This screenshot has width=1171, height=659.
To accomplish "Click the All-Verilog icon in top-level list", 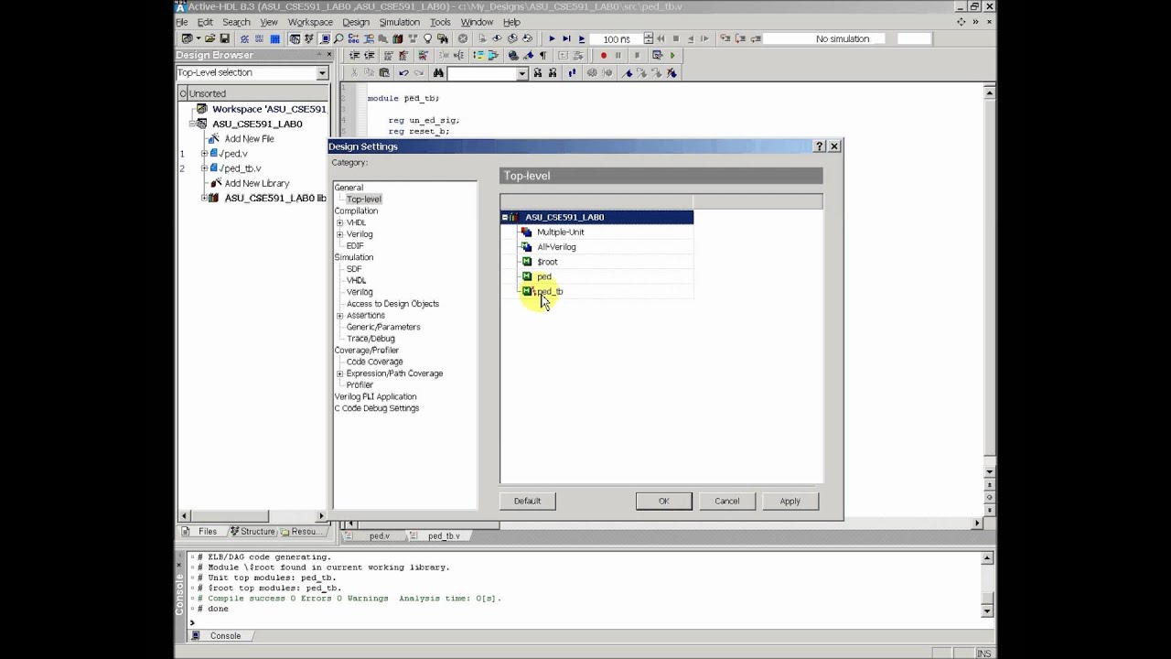I will click(x=526, y=246).
